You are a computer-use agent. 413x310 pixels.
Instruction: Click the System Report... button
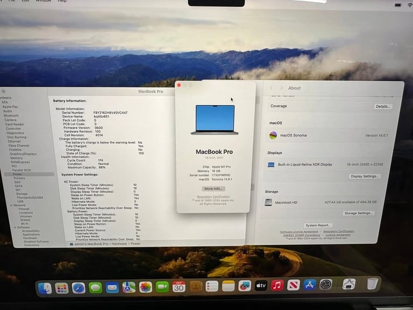pos(318,226)
